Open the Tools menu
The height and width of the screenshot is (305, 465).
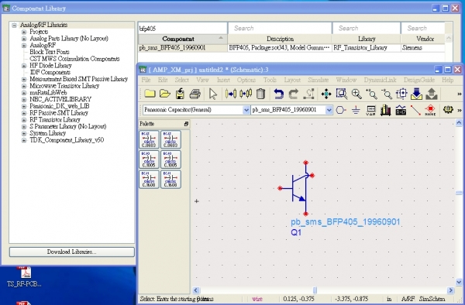coord(270,80)
